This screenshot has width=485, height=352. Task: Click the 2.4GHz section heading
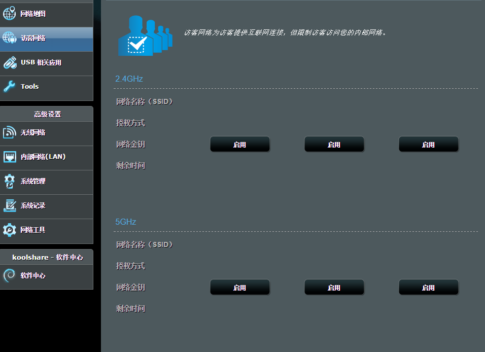(129, 79)
